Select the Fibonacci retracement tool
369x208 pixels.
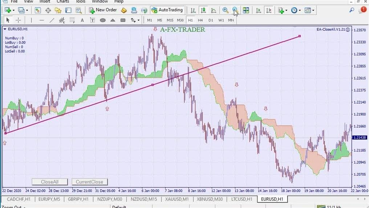(x=72, y=20)
